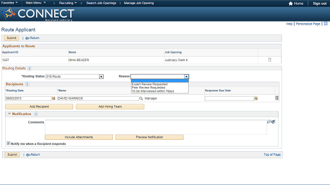
Task: Open the Recruiting breadcrumb menu
Action: pos(68,3)
